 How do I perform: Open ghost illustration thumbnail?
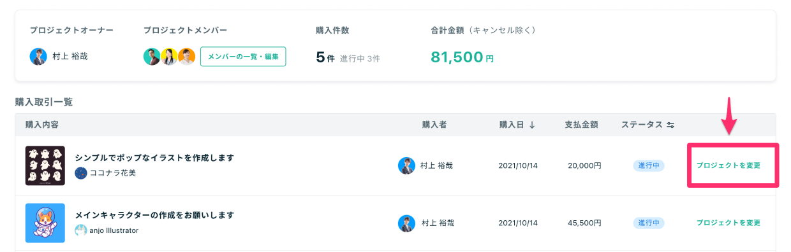click(x=45, y=165)
